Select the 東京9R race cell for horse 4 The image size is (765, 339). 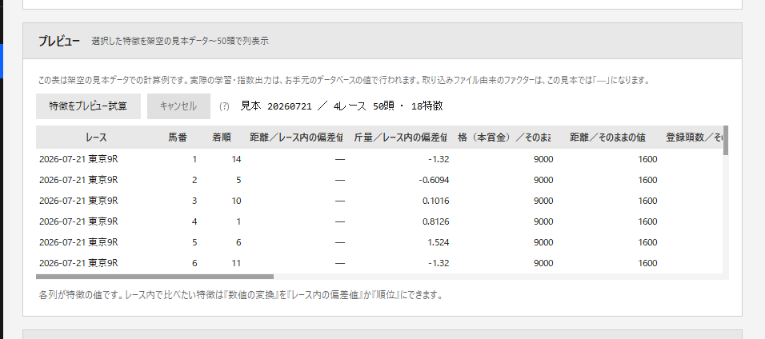coord(78,221)
